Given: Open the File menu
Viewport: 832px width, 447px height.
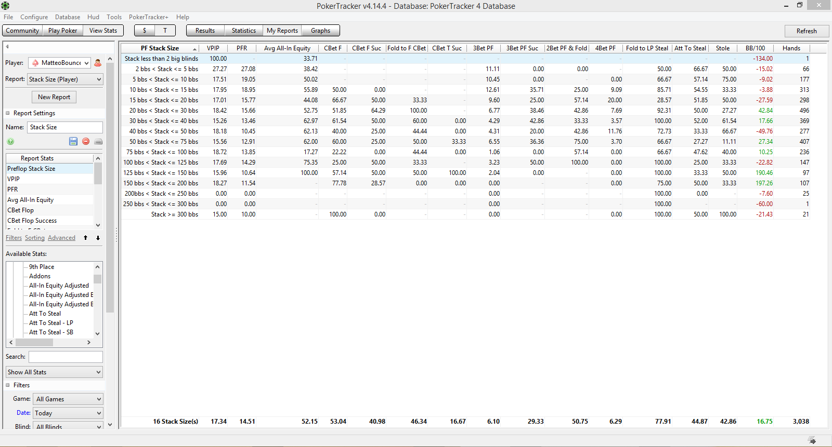Looking at the screenshot, I should [8, 17].
